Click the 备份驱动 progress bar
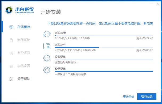 pos(104,71)
